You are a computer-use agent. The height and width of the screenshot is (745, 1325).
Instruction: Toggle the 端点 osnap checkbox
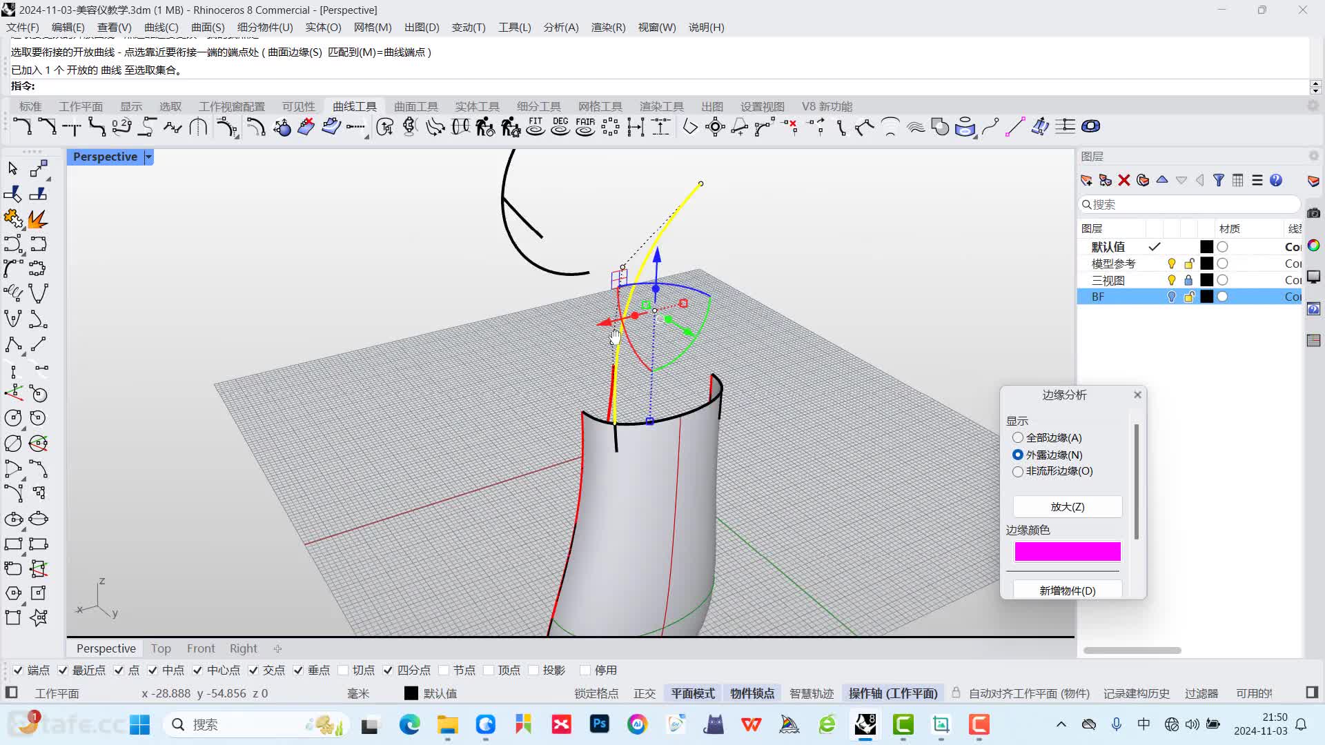[18, 670]
